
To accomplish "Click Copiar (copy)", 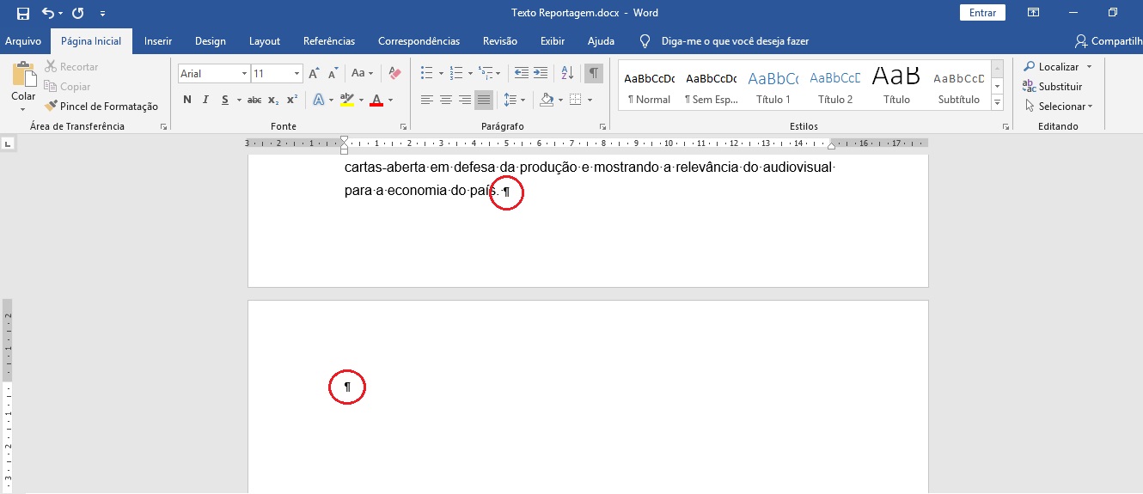I will [67, 87].
